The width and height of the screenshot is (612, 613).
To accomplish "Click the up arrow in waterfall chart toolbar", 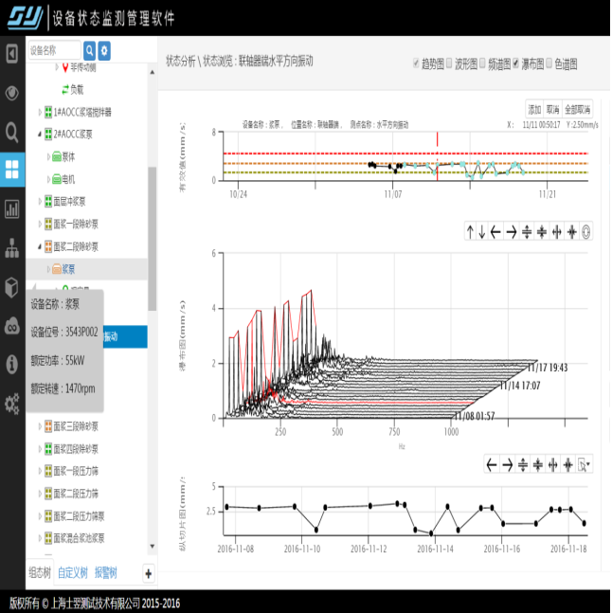I will (x=471, y=232).
